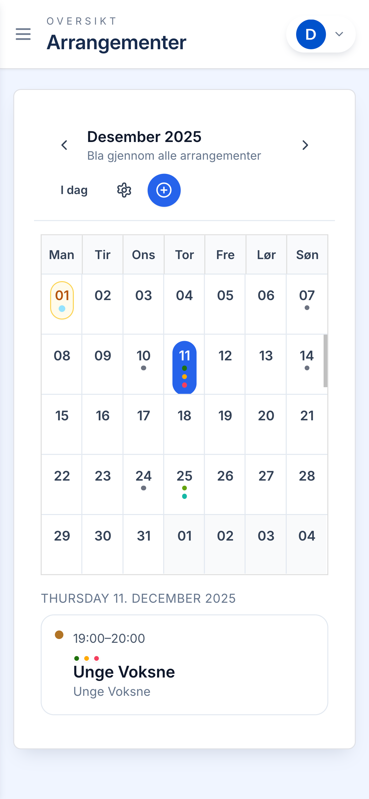
Task: Select December 10 date cell
Action: click(x=143, y=360)
